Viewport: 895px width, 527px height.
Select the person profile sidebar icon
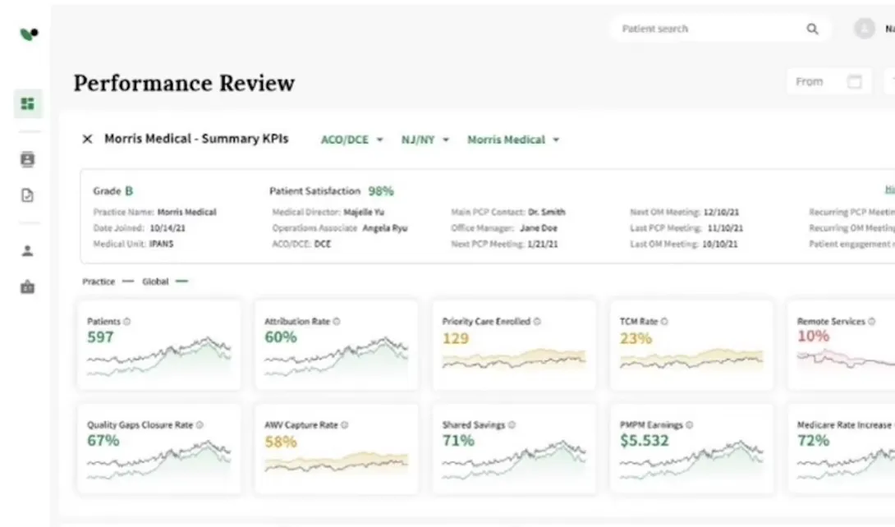pos(28,251)
